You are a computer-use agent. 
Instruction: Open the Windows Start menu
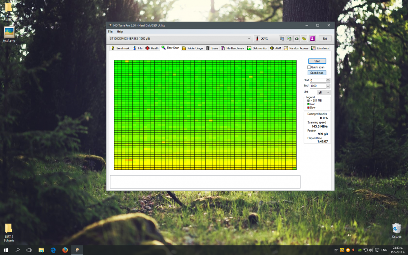pyautogui.click(x=5, y=250)
